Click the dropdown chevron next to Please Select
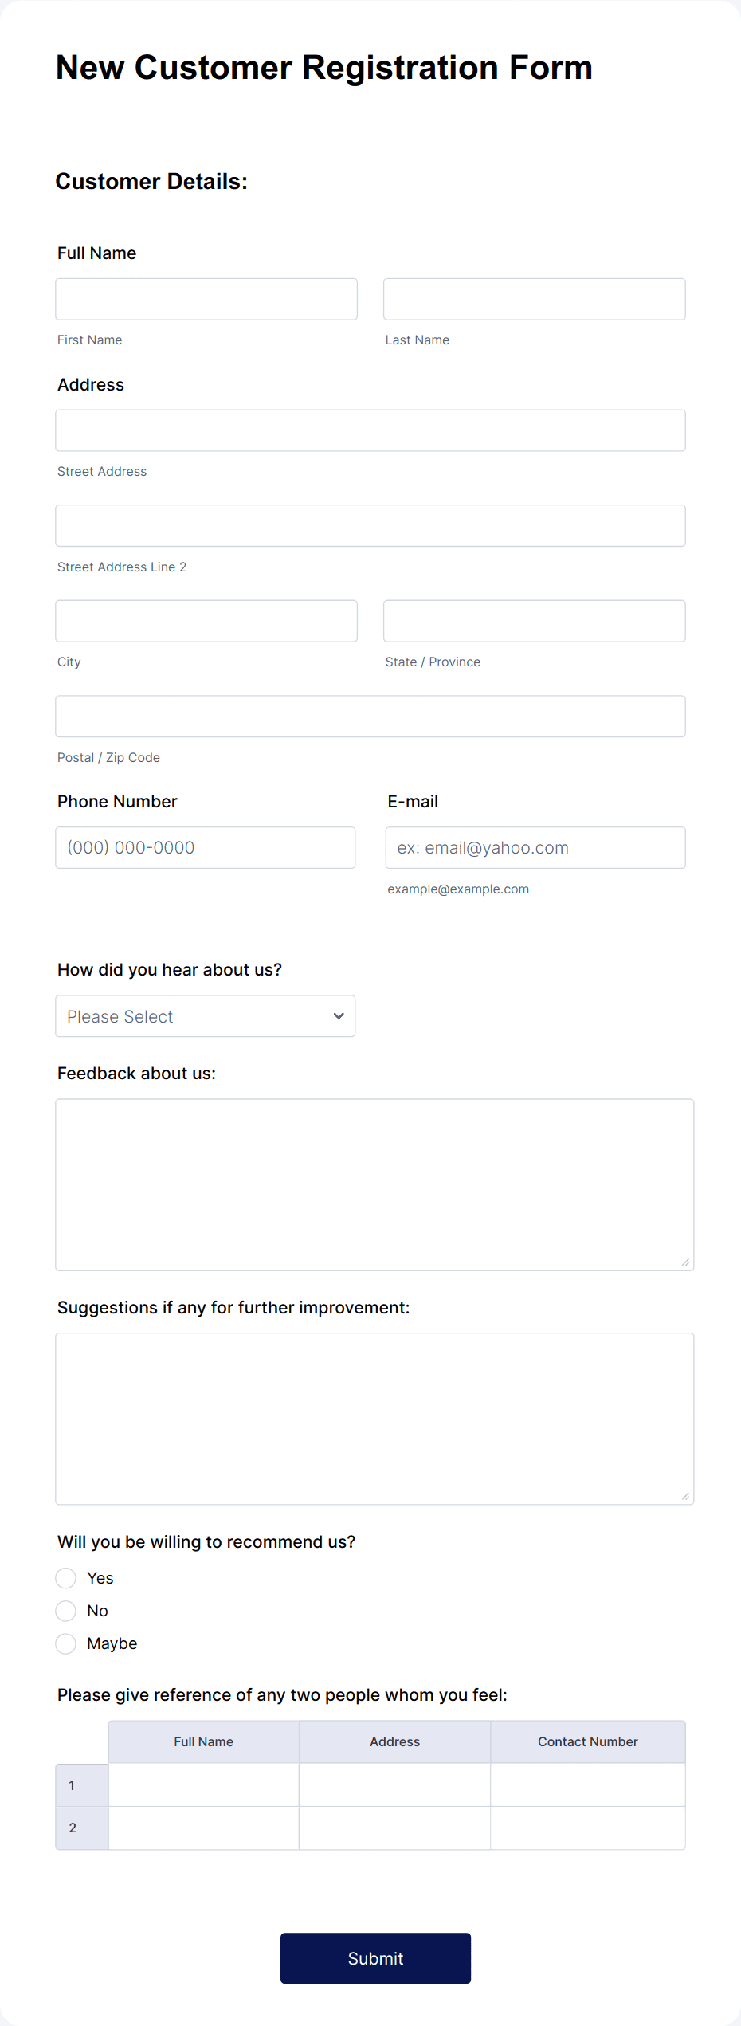Screen dimensions: 741x2026 pos(339,1015)
